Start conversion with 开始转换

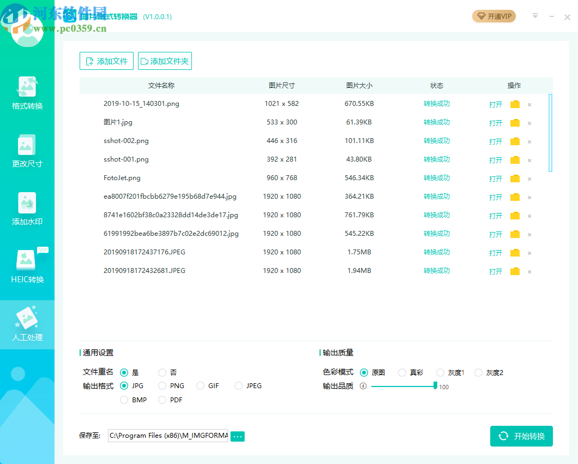point(521,436)
